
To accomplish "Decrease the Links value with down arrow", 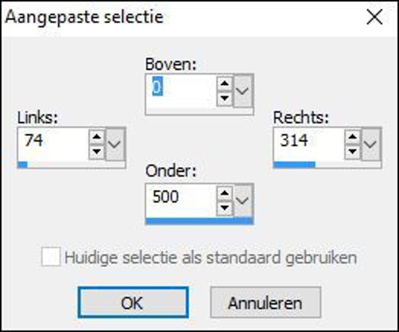I will tap(97, 150).
